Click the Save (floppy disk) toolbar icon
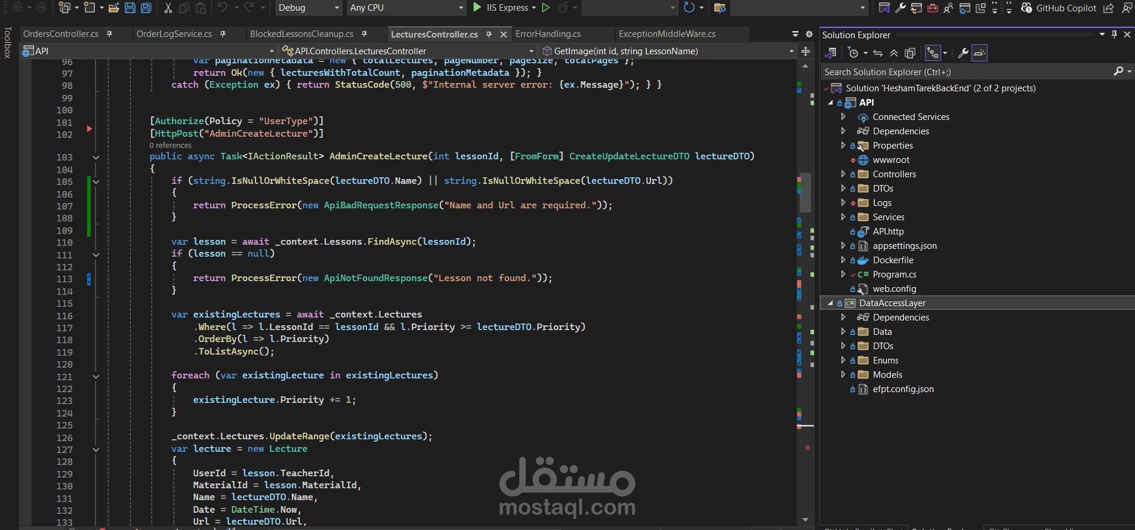Screen dimensions: 1135x530 [129, 8]
